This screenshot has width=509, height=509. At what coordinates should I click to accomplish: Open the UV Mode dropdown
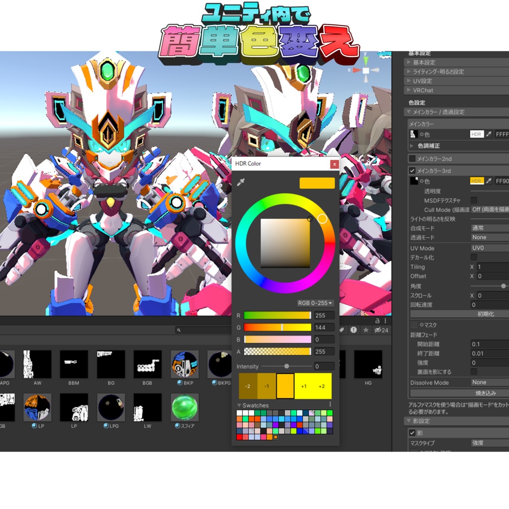[490, 248]
